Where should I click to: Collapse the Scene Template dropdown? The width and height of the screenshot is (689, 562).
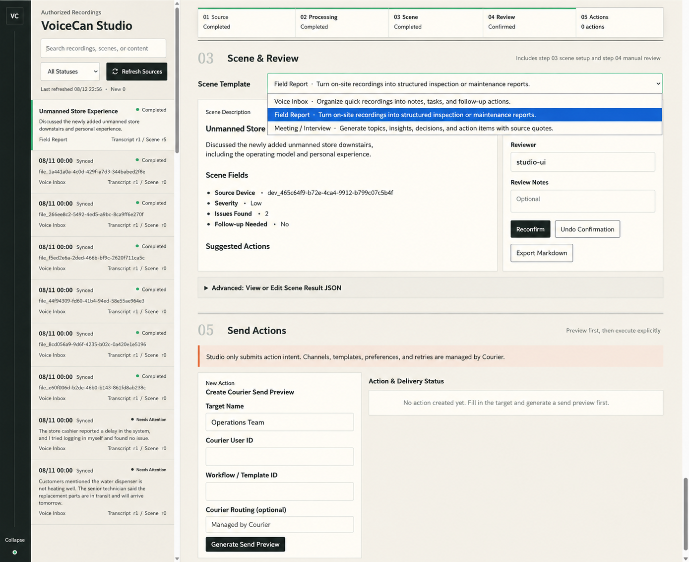[465, 84]
